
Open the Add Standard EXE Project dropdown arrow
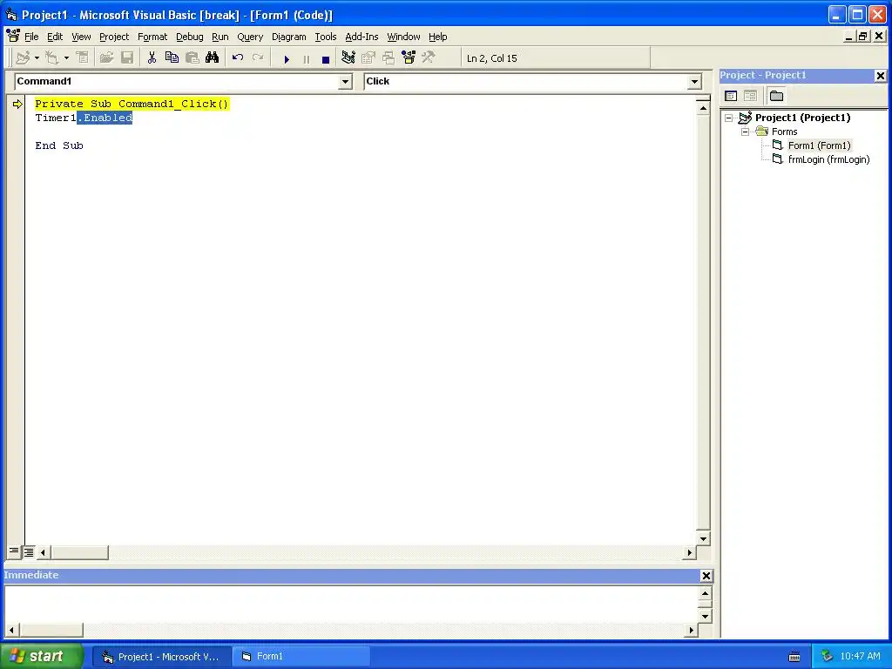(x=37, y=58)
